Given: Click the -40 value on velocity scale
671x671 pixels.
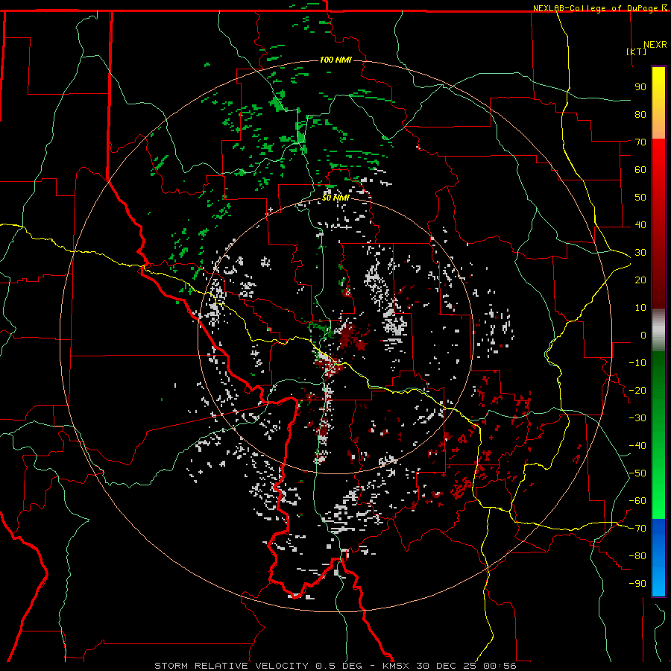Looking at the screenshot, I should coord(637,446).
